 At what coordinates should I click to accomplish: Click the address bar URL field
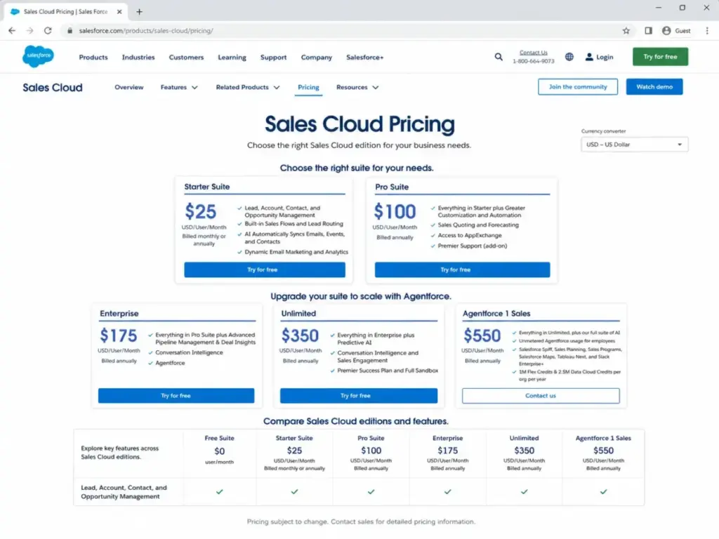[348, 31]
